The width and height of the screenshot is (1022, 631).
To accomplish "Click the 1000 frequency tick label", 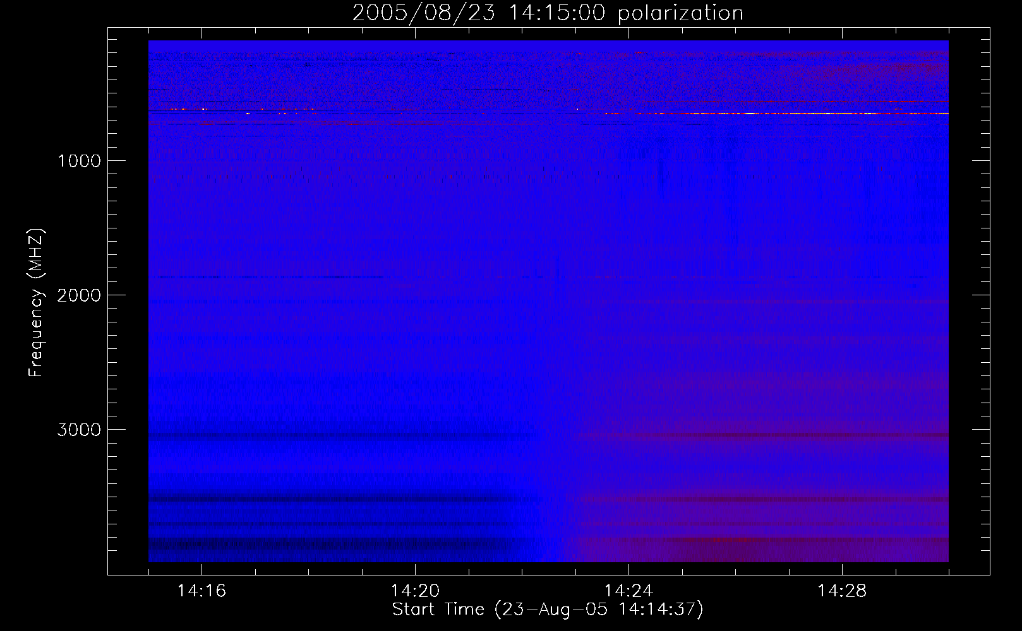I will click(80, 161).
